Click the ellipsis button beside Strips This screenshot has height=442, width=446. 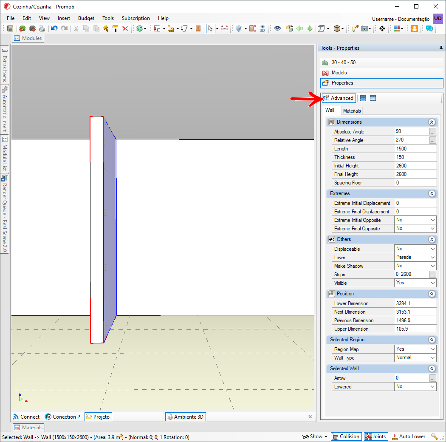tap(432, 275)
